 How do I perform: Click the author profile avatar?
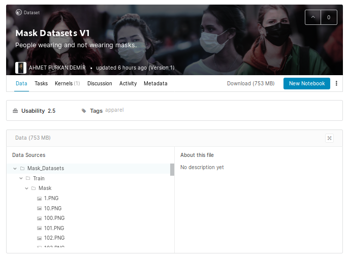click(21, 68)
